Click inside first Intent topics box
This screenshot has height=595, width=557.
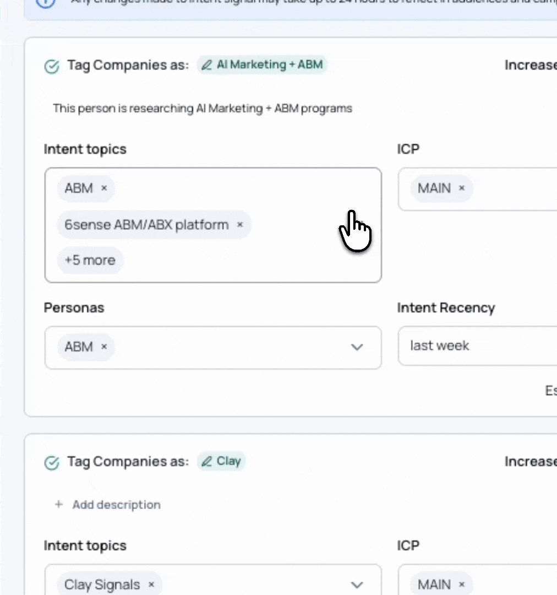[213, 225]
